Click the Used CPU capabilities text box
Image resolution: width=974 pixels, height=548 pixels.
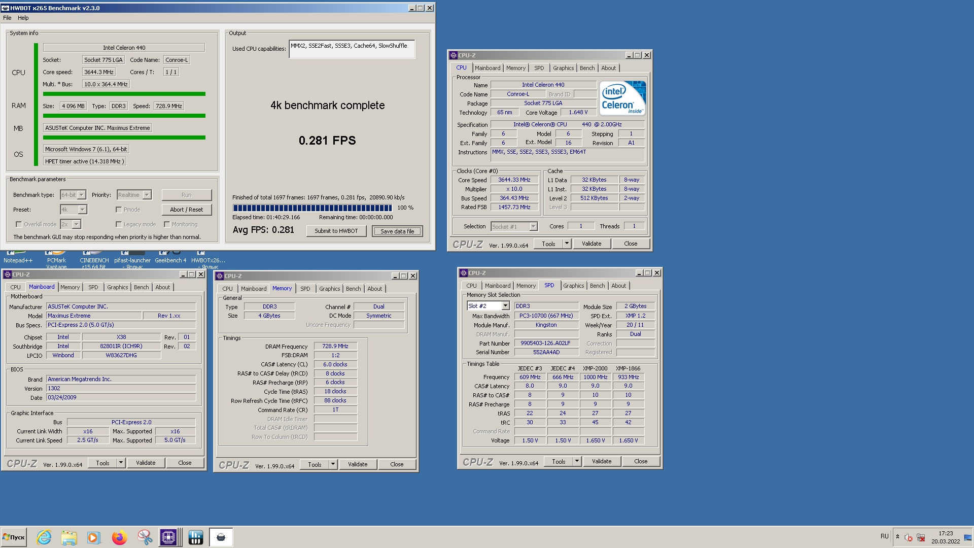pyautogui.click(x=352, y=49)
